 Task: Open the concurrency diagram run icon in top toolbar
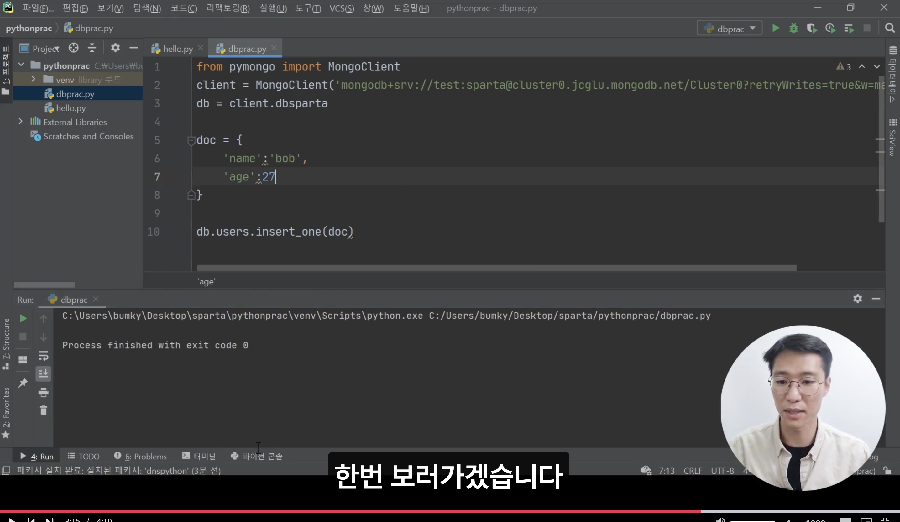pyautogui.click(x=849, y=28)
